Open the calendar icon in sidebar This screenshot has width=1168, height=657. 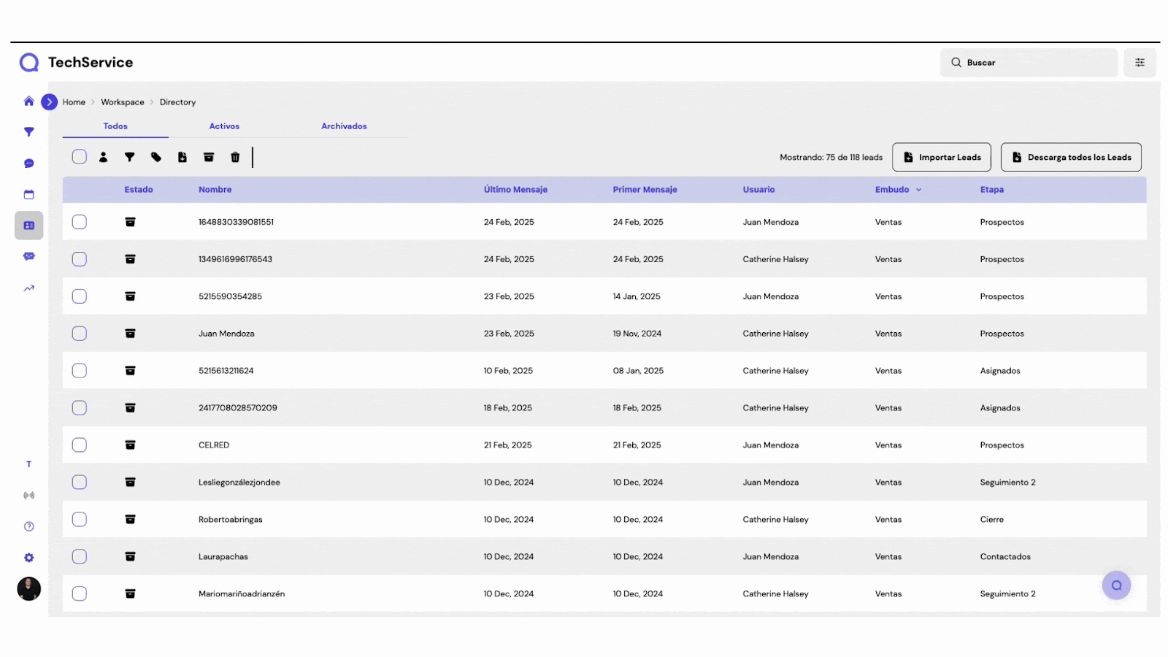coord(29,195)
